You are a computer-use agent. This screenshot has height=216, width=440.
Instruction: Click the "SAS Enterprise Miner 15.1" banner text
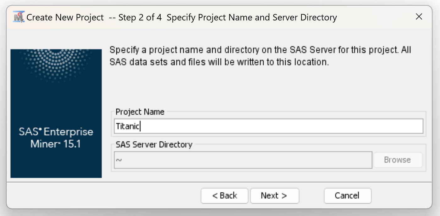56,138
